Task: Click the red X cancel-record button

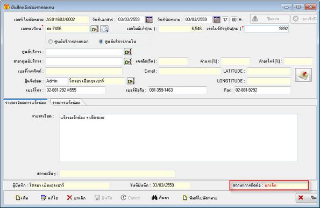Action: coord(76,198)
